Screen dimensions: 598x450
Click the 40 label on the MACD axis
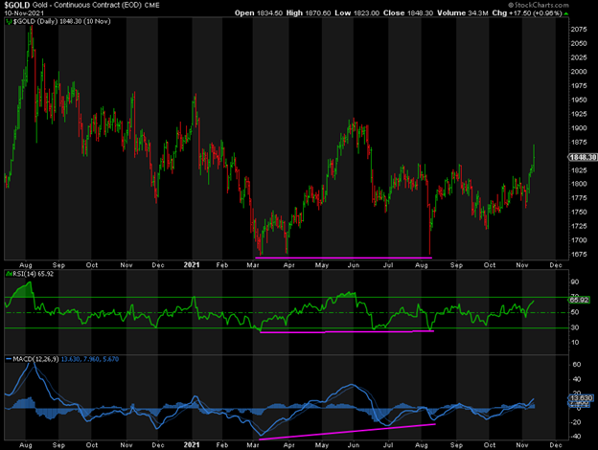pyautogui.click(x=577, y=379)
